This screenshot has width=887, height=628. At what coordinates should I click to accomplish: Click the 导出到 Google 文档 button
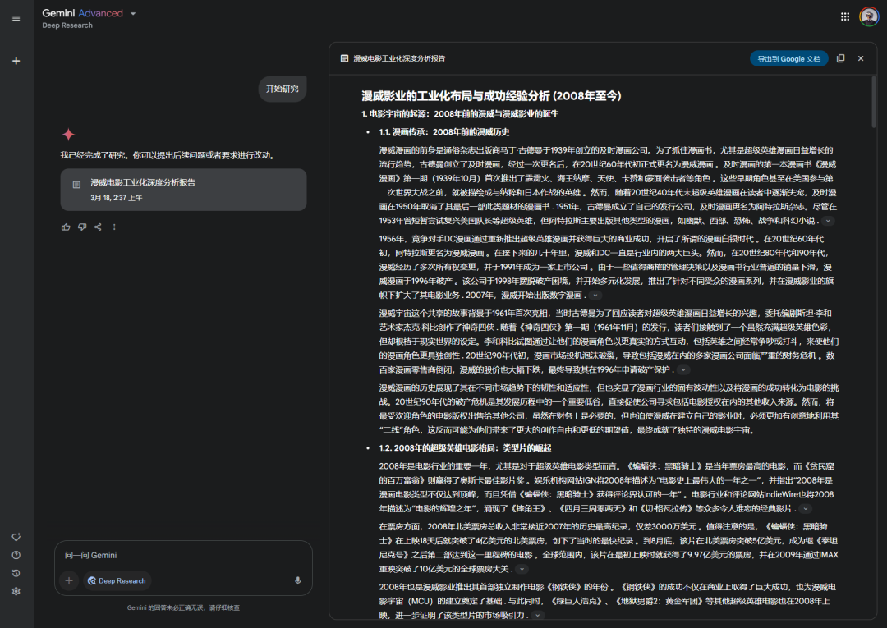[788, 59]
